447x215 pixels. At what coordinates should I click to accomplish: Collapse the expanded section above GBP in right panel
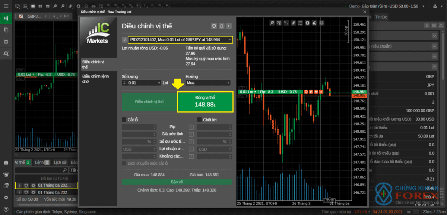coord(434,66)
